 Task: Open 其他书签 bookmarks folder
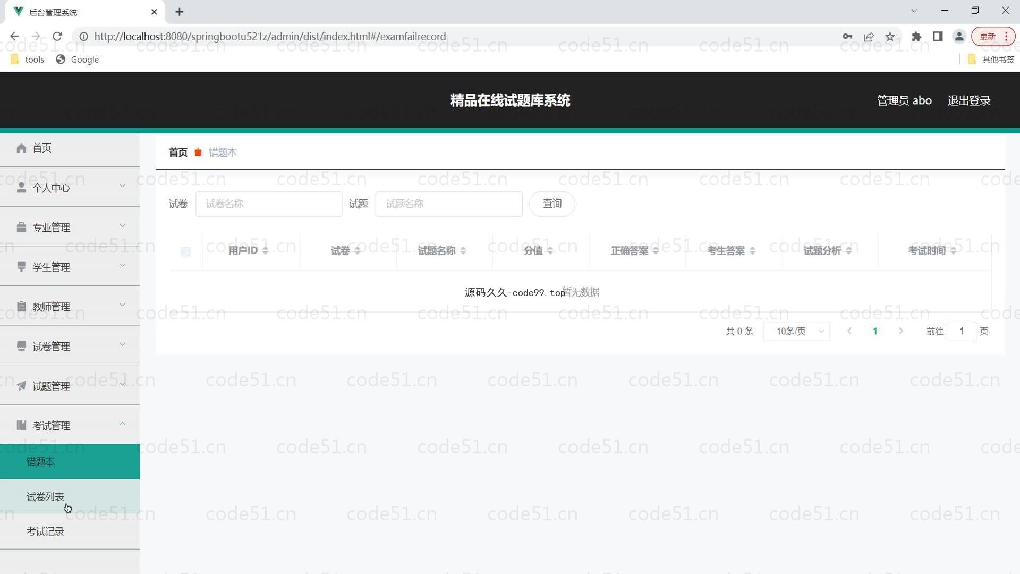click(991, 60)
